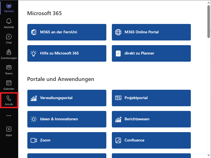Open the Kalender view
Image resolution: width=211 pixels, height=158 pixels.
[9, 85]
